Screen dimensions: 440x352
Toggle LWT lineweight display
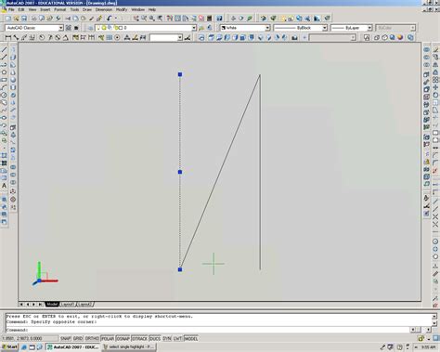click(177, 339)
